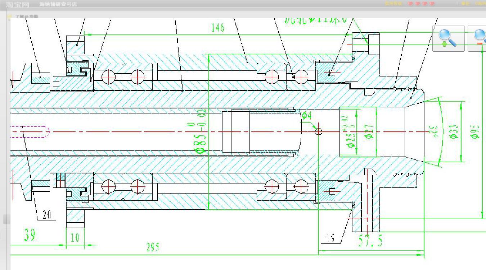This screenshot has height=270, width=486.
Task: Open the dimmed Taobao logo in header
Action: tap(17, 4)
